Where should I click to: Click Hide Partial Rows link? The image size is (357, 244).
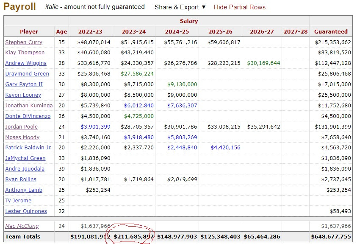coord(240,7)
